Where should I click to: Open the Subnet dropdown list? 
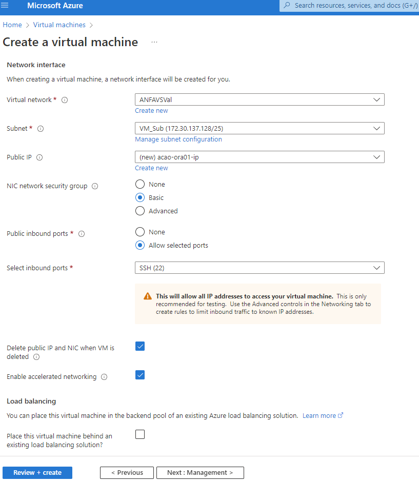pos(259,128)
